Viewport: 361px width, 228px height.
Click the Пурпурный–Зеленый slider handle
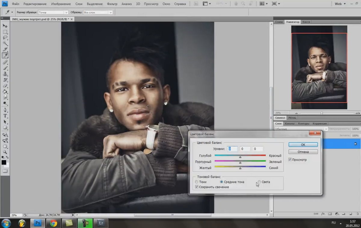pyautogui.click(x=240, y=163)
